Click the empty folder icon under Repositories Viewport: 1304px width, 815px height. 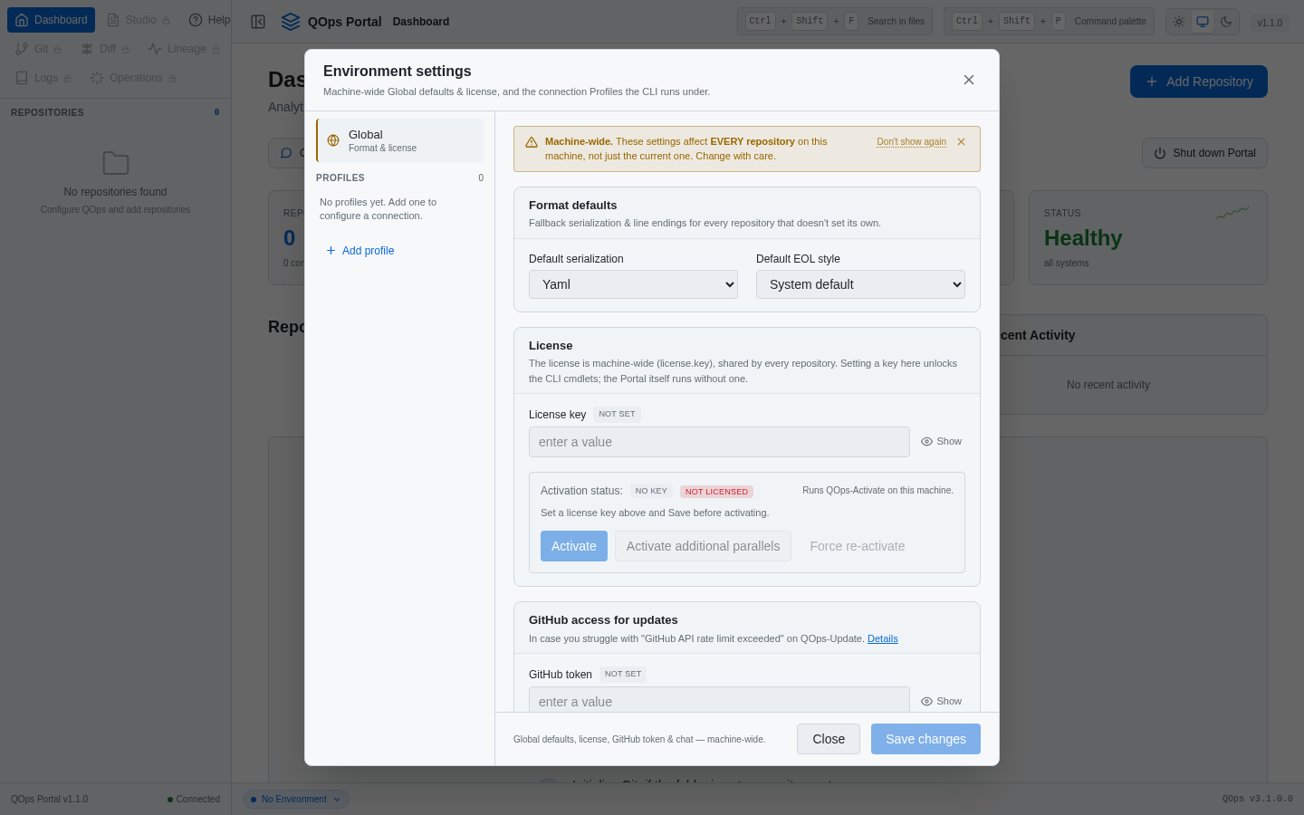(x=116, y=163)
